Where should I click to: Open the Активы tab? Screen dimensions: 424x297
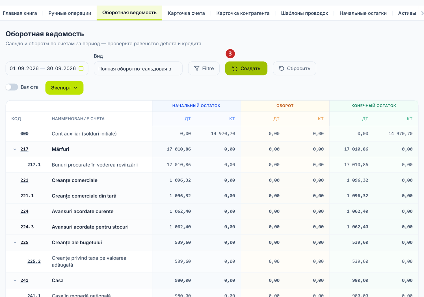(407, 13)
